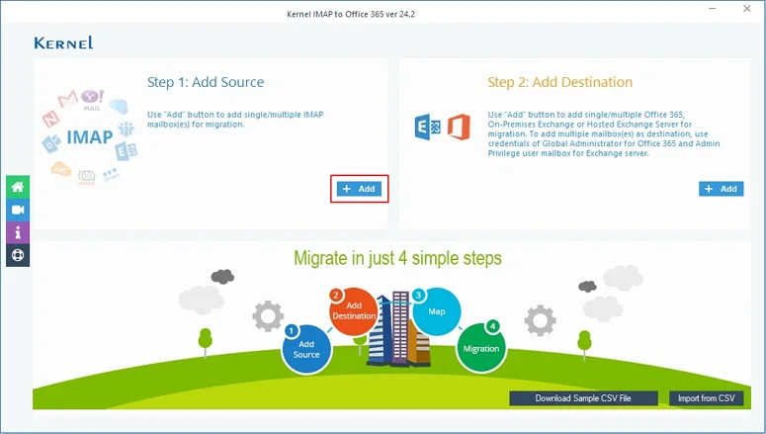Click the cyan Map step circle
This screenshot has width=766, height=434.
436,311
